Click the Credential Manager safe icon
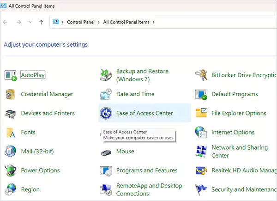The width and height of the screenshot is (277, 201). pos(11,94)
